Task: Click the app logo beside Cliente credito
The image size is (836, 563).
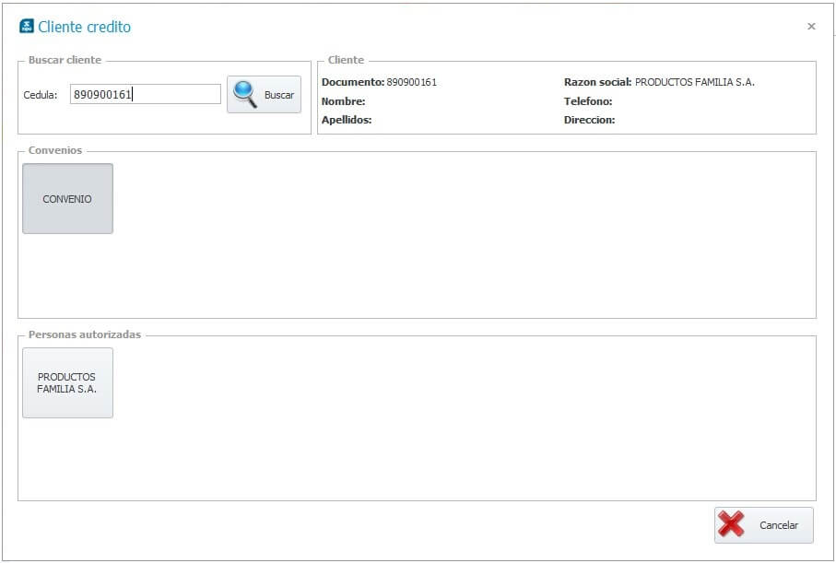Action: pyautogui.click(x=26, y=26)
